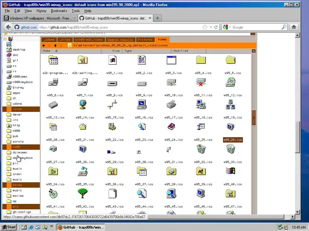Select the w95_28.ico monitor icon

(x=83, y=149)
